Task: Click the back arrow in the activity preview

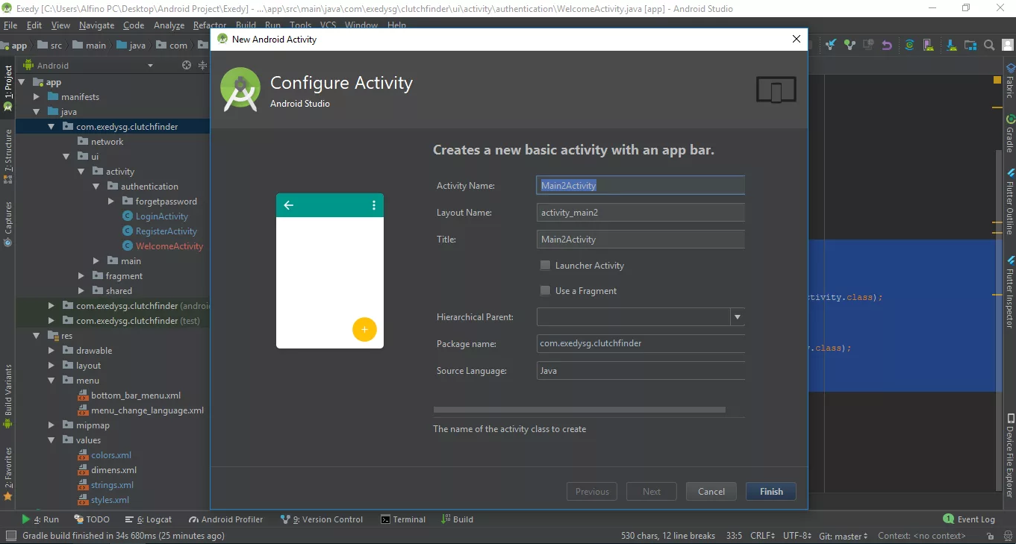Action: 289,205
